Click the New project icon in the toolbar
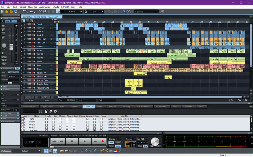This screenshot has height=157, width=253. point(2,11)
